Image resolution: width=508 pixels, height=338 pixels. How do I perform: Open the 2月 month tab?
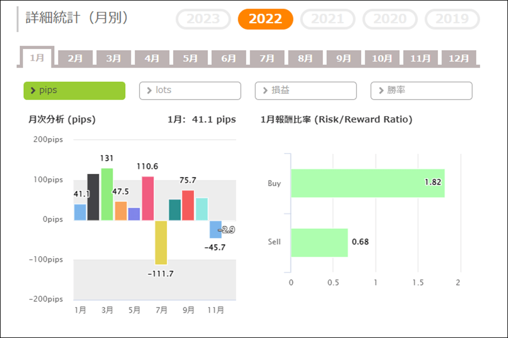coord(75,58)
